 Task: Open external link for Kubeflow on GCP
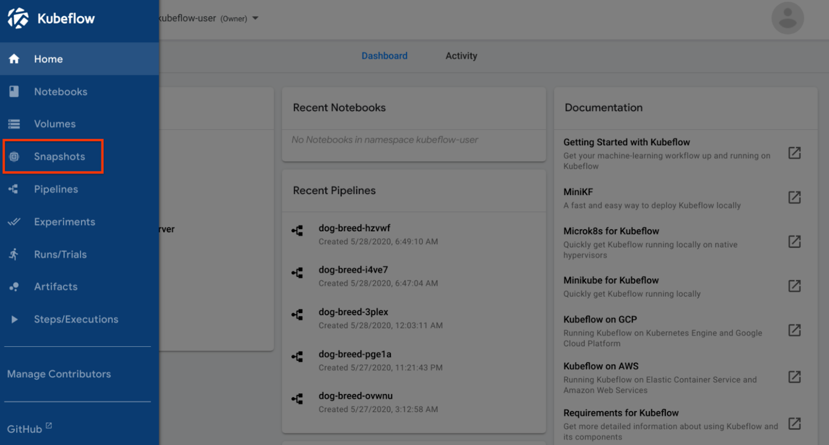click(x=794, y=331)
